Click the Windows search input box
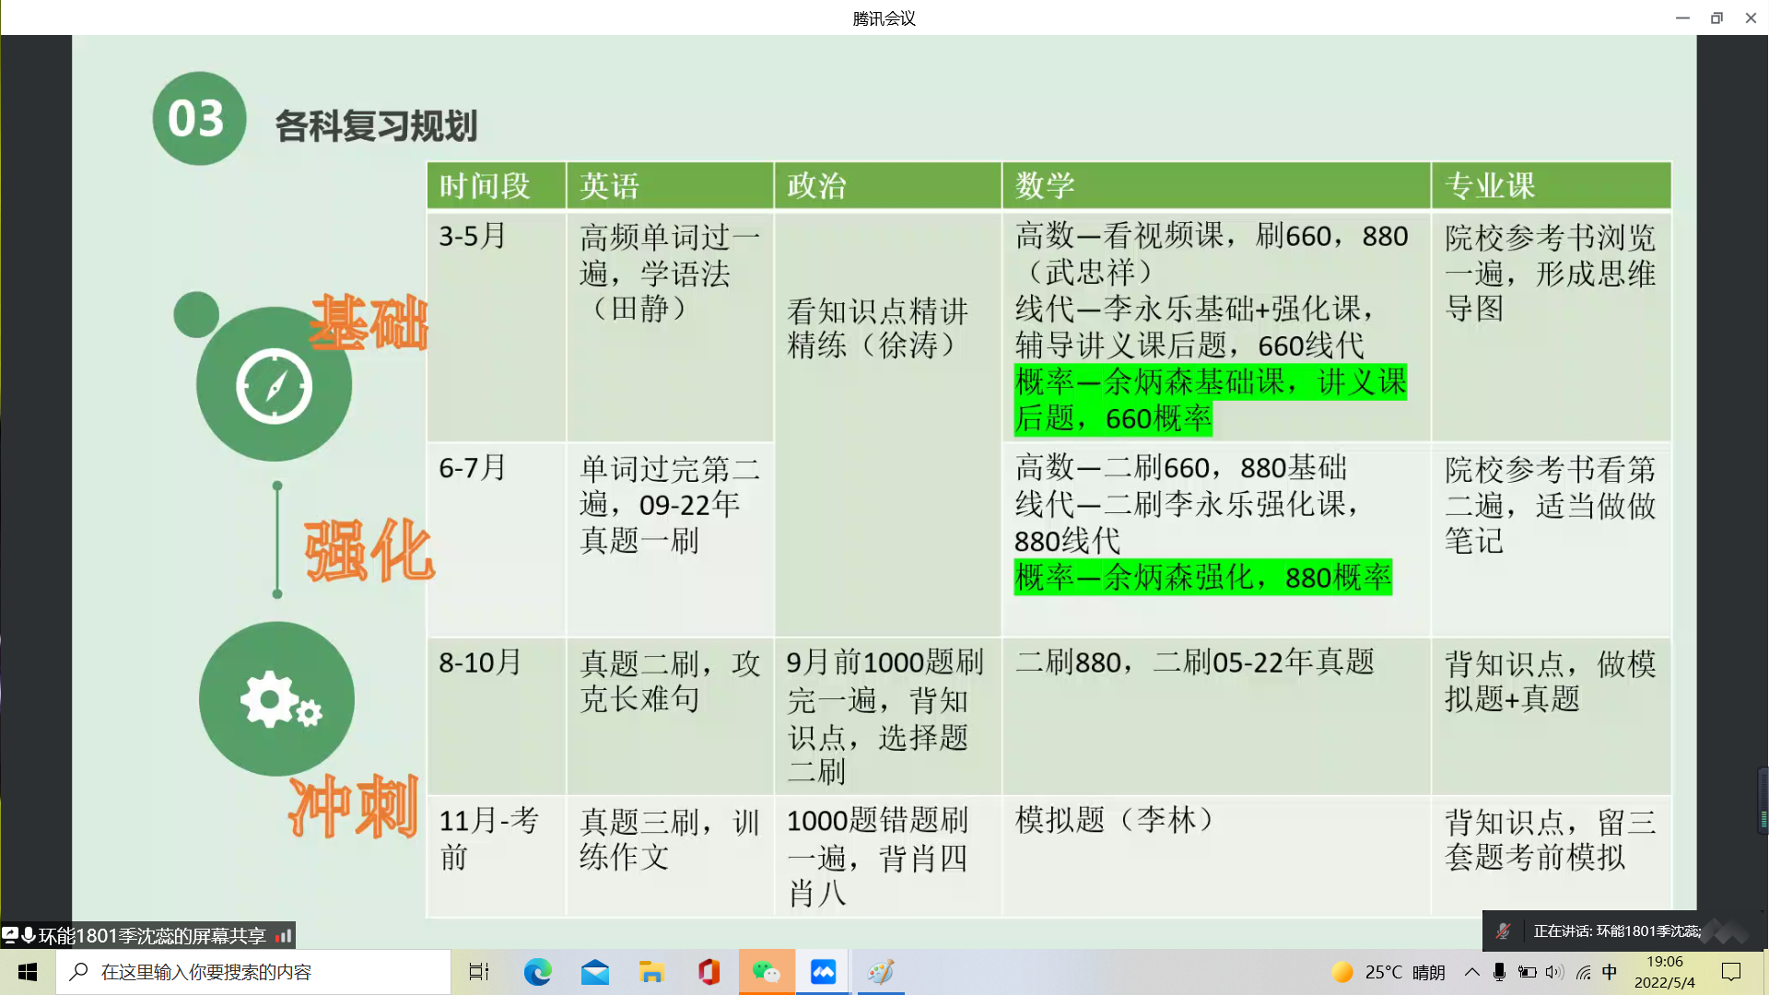This screenshot has height=995, width=1769. click(253, 972)
